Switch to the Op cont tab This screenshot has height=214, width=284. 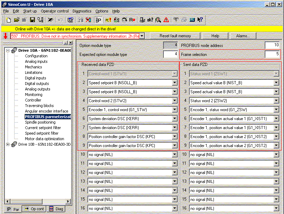[x=34, y=209]
